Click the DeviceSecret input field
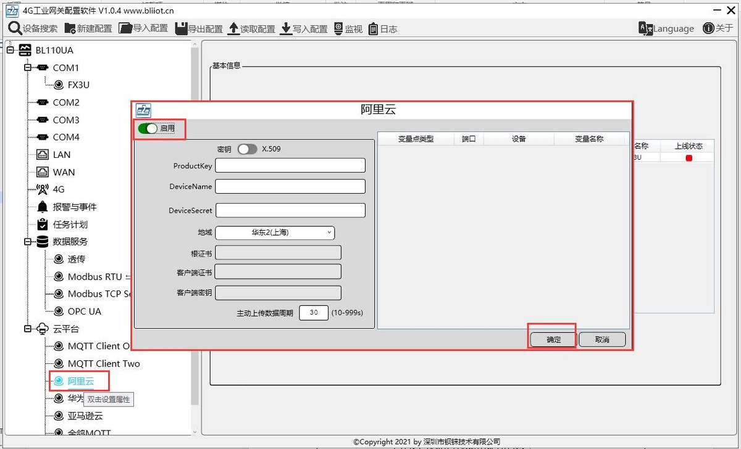The image size is (741, 449). pos(290,210)
